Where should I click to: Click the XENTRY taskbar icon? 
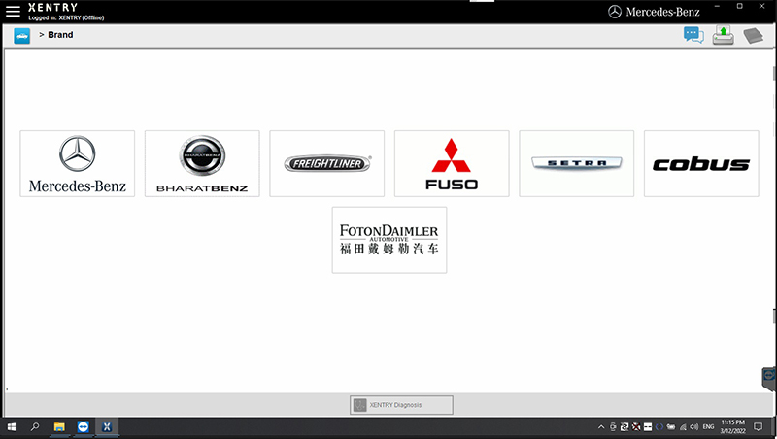point(107,426)
